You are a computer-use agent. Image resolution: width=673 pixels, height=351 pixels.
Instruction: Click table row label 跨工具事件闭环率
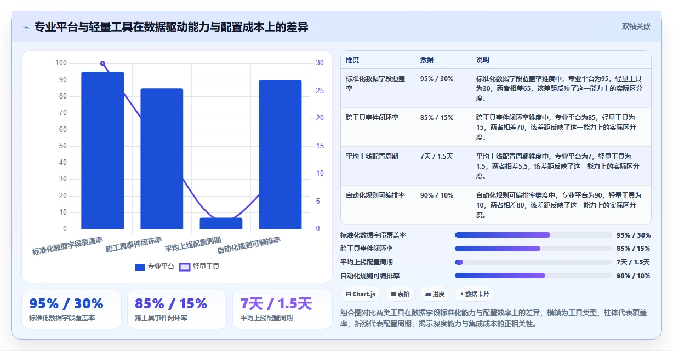pos(372,118)
